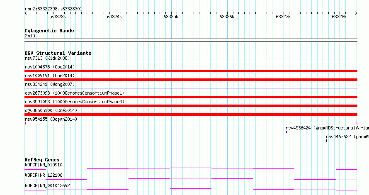Image resolution: width=369 pixels, height=195 pixels.
Task: Select the WDPCP|NM_001042692 gene label
Action: [x=47, y=185]
